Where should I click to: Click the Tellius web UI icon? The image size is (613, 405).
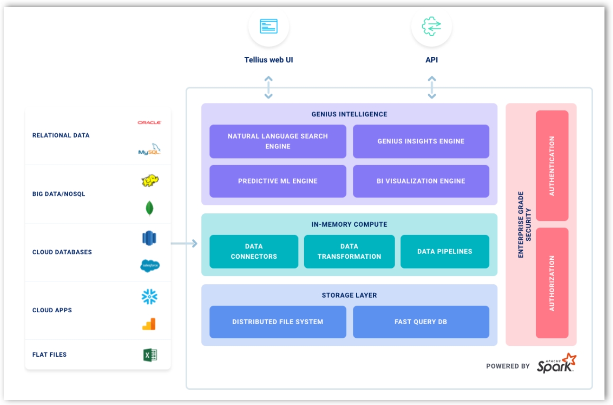tap(269, 26)
